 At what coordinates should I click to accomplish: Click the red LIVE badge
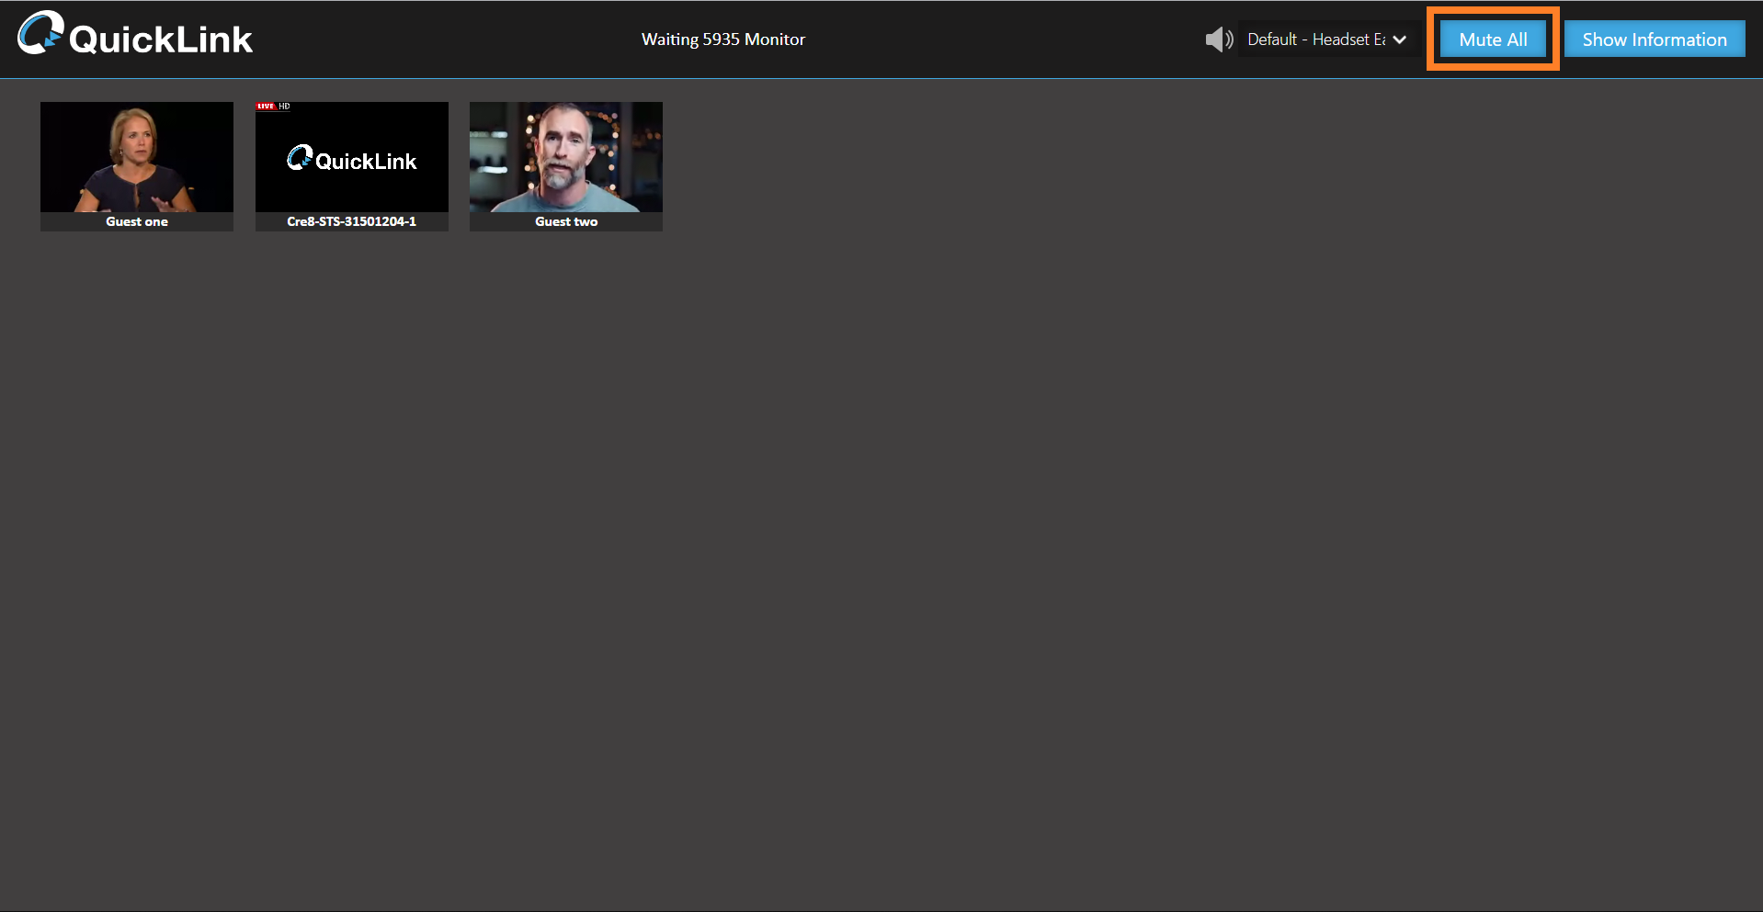click(266, 107)
